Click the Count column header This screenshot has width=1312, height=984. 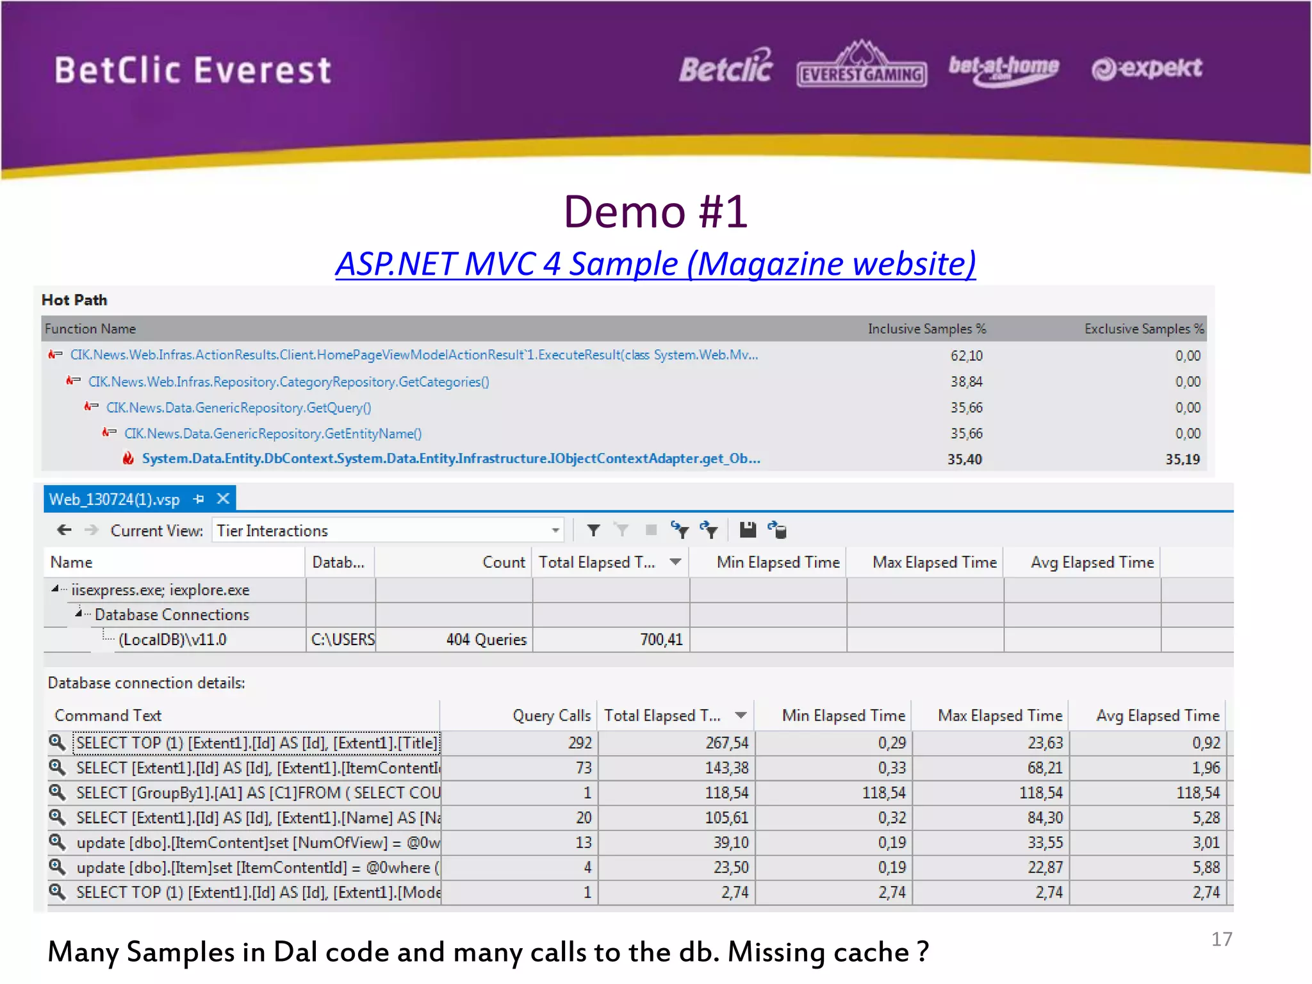click(x=453, y=562)
